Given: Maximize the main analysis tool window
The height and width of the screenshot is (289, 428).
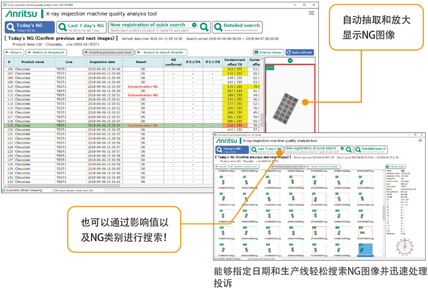Looking at the screenshot, I should click(x=304, y=5).
